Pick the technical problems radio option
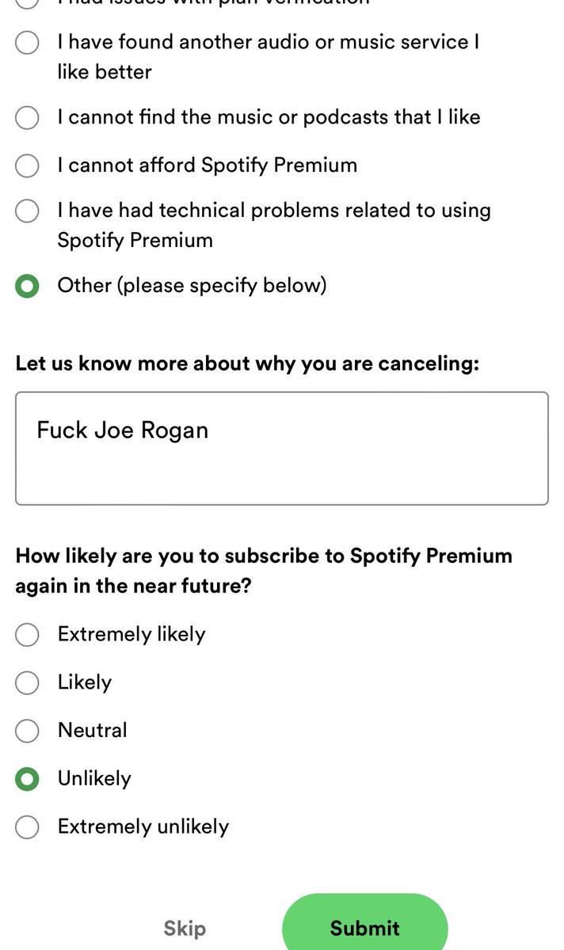The image size is (564, 950). (27, 211)
